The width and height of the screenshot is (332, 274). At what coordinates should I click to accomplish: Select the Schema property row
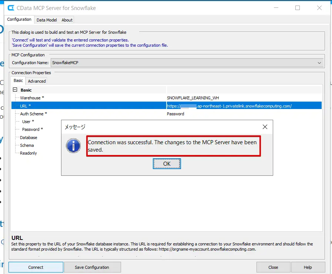tap(27, 145)
